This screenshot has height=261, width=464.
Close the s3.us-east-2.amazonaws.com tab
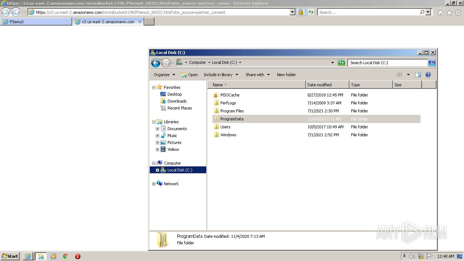pos(140,22)
